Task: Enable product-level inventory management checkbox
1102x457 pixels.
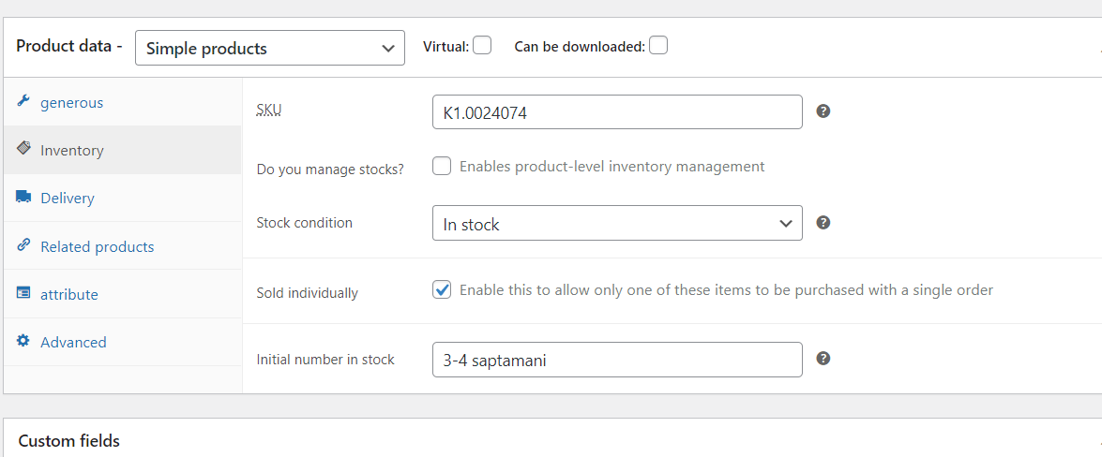Action: [x=442, y=167]
